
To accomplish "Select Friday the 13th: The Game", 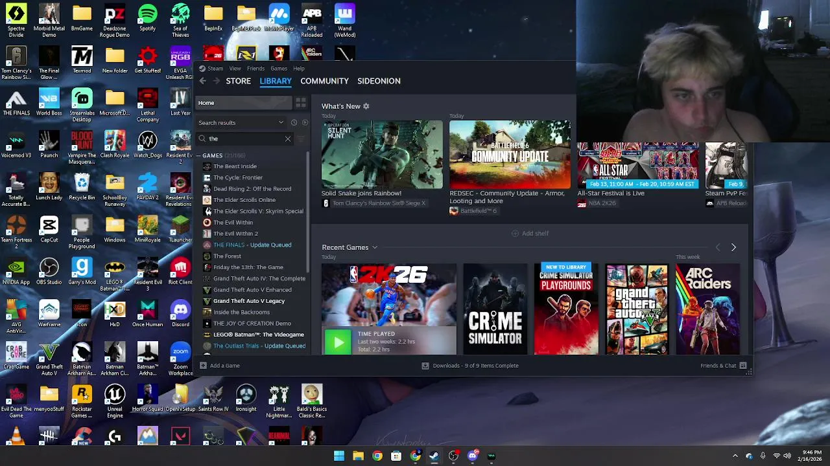I will click(248, 267).
